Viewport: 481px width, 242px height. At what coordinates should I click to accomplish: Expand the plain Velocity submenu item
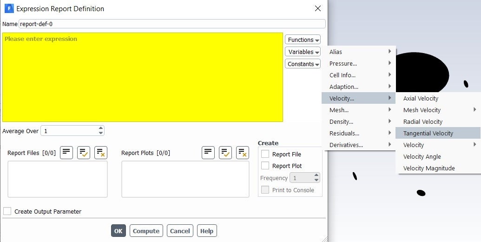pos(438,145)
